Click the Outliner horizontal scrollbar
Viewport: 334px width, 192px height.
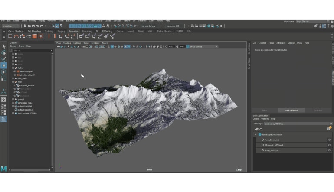tap(30, 170)
